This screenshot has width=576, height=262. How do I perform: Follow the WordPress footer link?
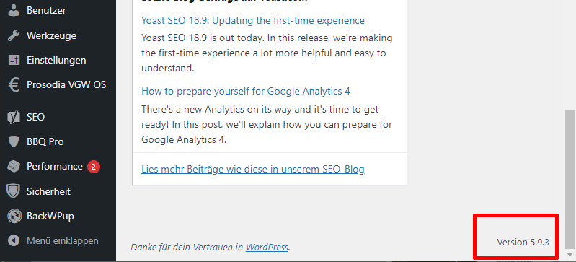(267, 247)
